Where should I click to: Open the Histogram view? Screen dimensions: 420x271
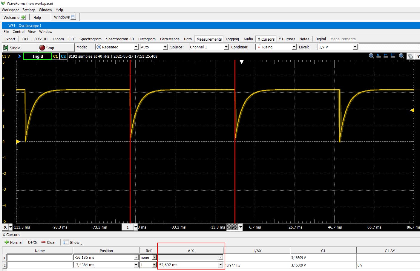coord(147,39)
